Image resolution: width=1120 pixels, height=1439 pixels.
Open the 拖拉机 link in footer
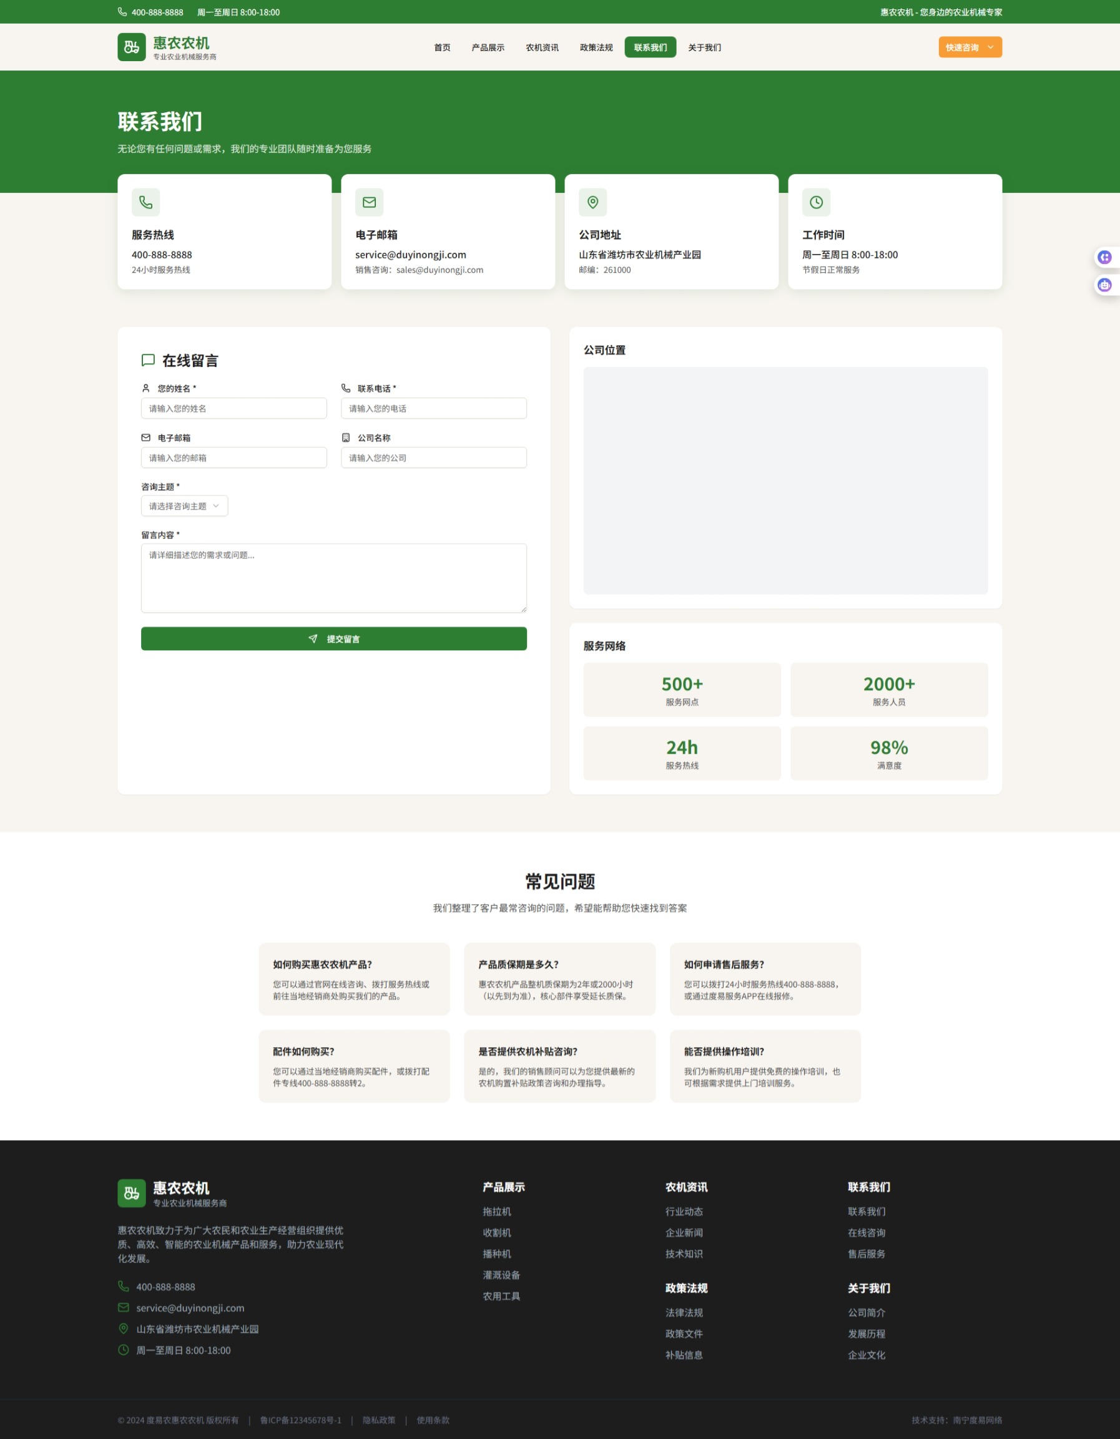496,1212
